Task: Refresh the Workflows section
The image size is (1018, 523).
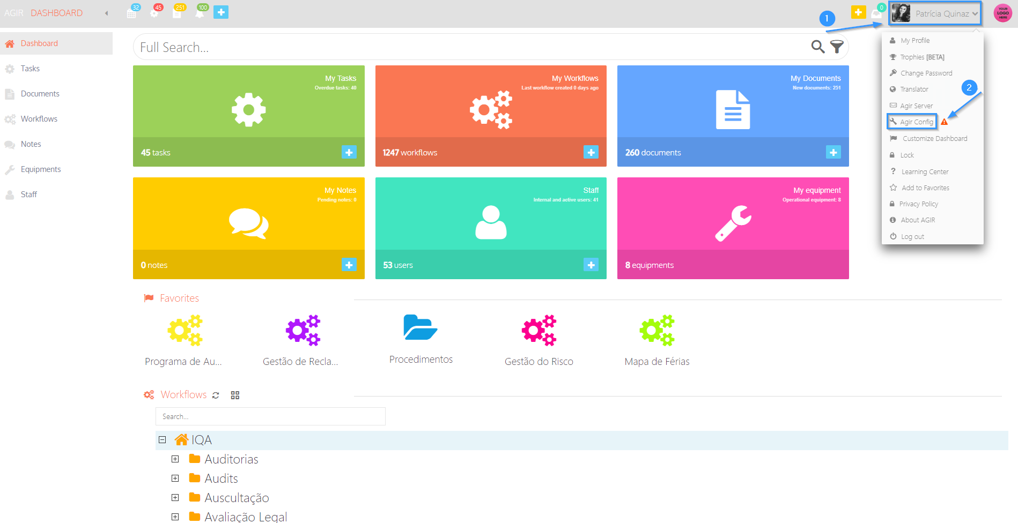Action: coord(216,395)
